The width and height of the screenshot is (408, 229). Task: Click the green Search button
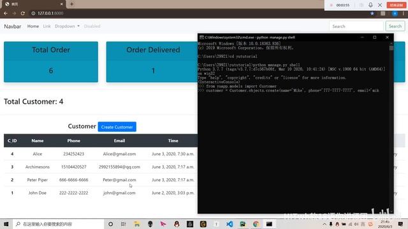tap(395, 26)
